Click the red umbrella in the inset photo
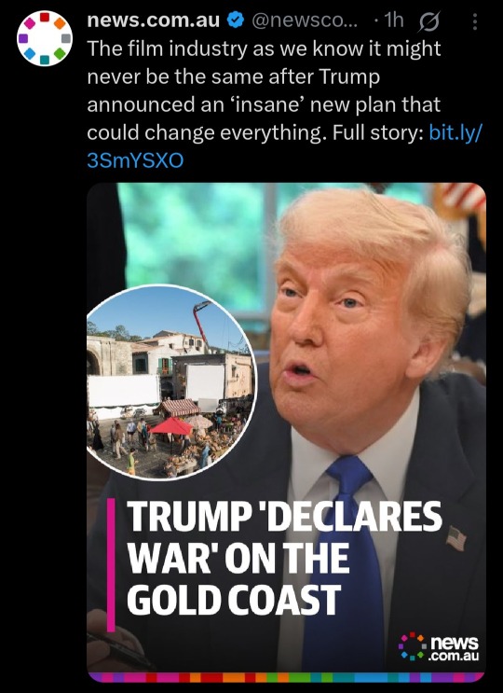The image size is (503, 693). point(171,426)
